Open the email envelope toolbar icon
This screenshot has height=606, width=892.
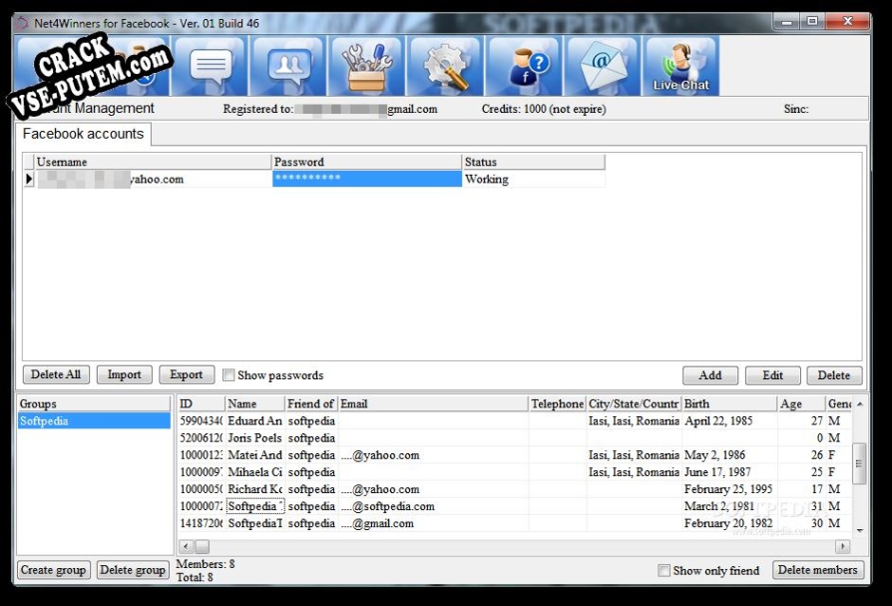pos(603,66)
